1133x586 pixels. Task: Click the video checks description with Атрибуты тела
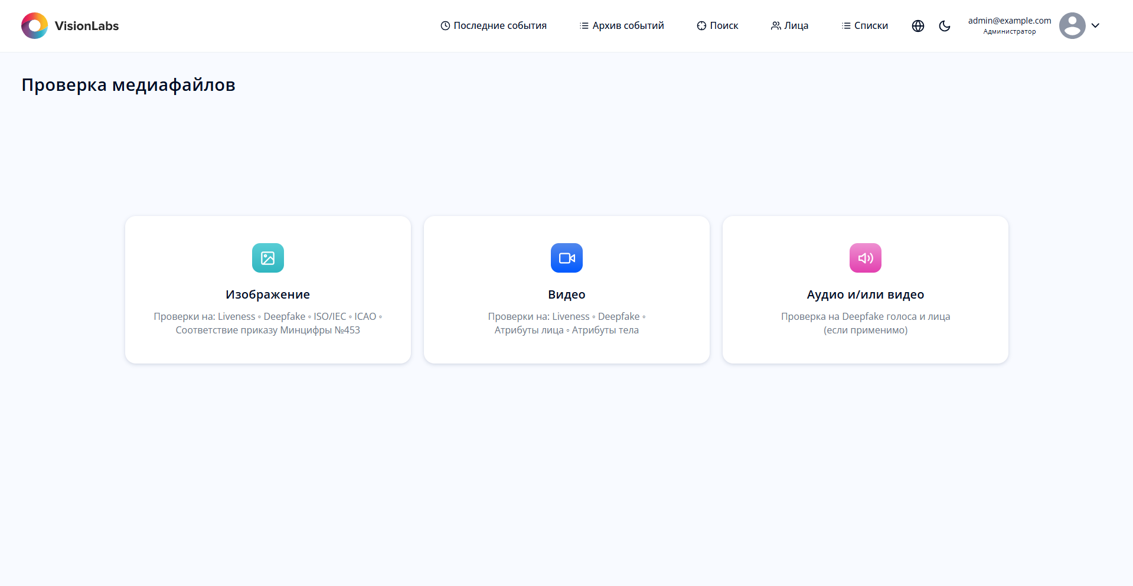tap(567, 323)
